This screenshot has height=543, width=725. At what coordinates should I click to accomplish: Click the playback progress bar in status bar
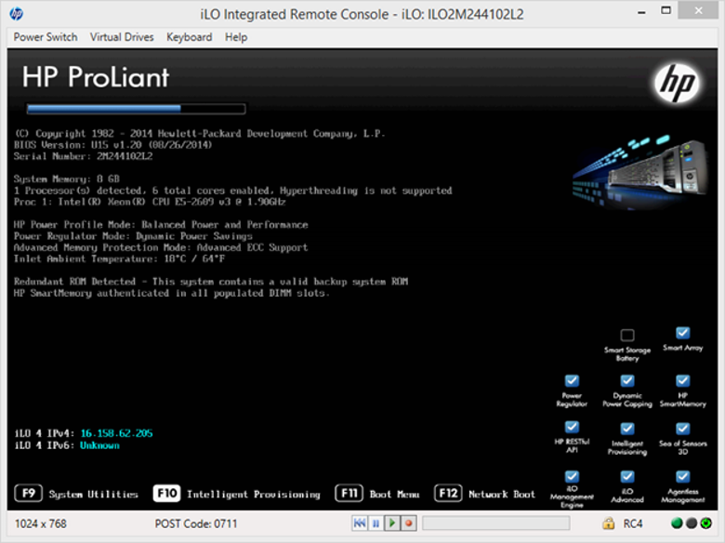pyautogui.click(x=495, y=523)
